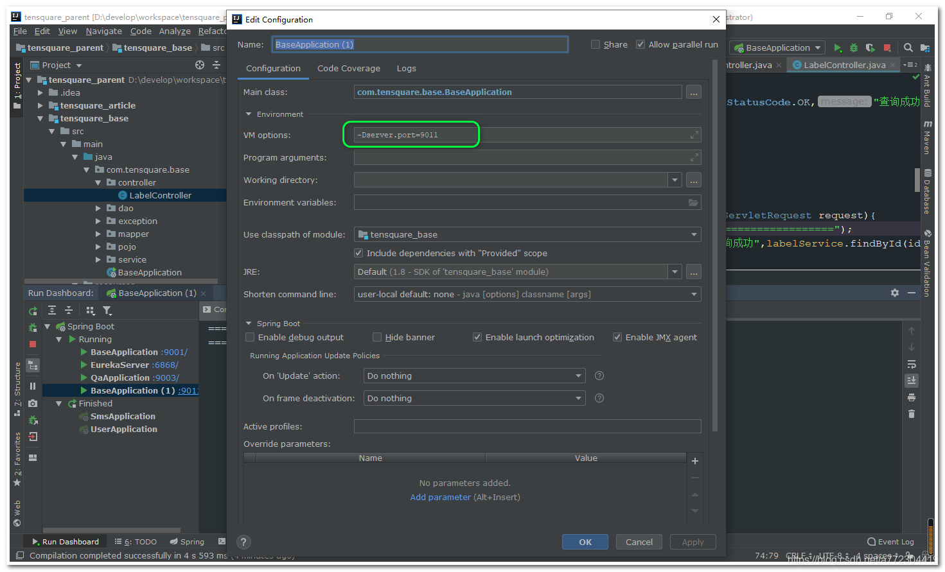Collapse all nodes in Run Dashboard

click(x=69, y=311)
